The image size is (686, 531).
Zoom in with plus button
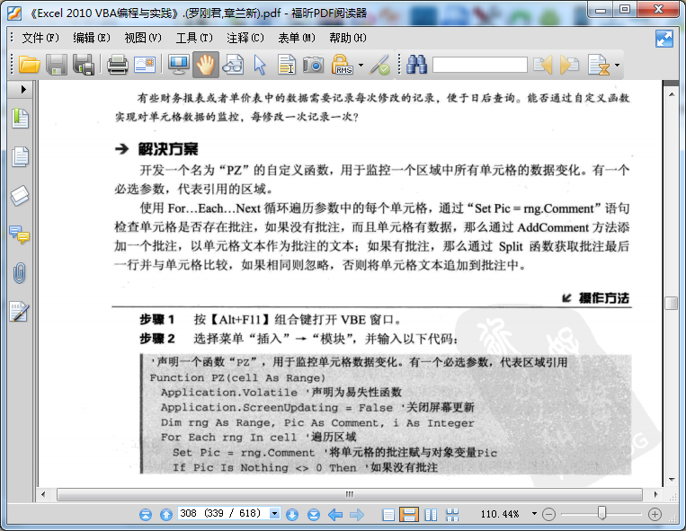655,514
